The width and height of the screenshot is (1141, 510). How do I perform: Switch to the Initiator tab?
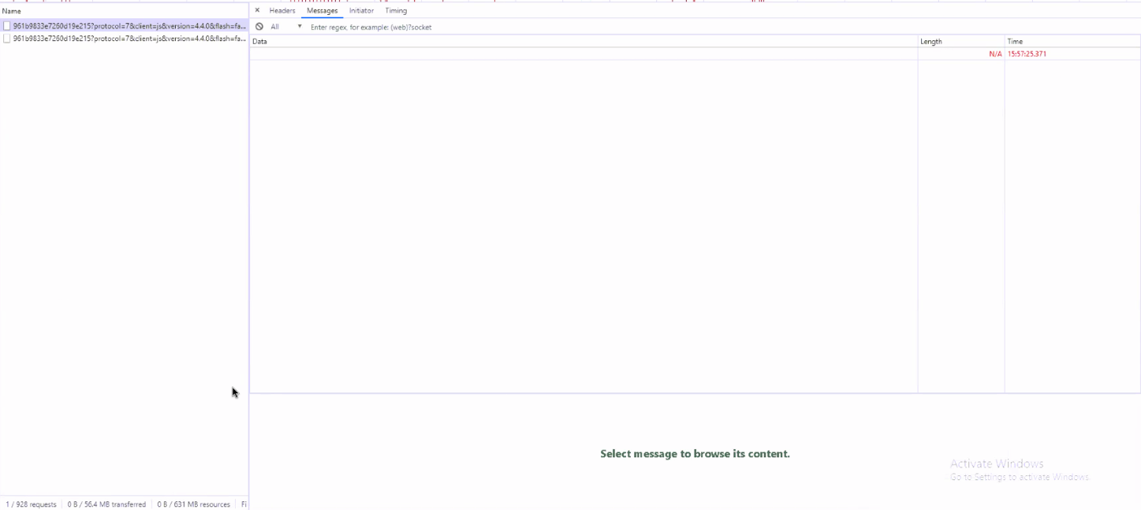[x=361, y=10]
